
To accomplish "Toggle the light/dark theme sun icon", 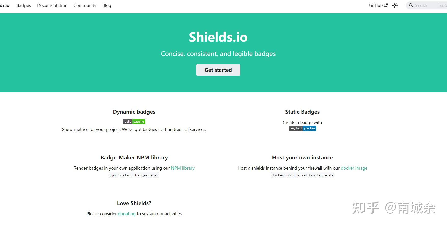I will 395,5.
